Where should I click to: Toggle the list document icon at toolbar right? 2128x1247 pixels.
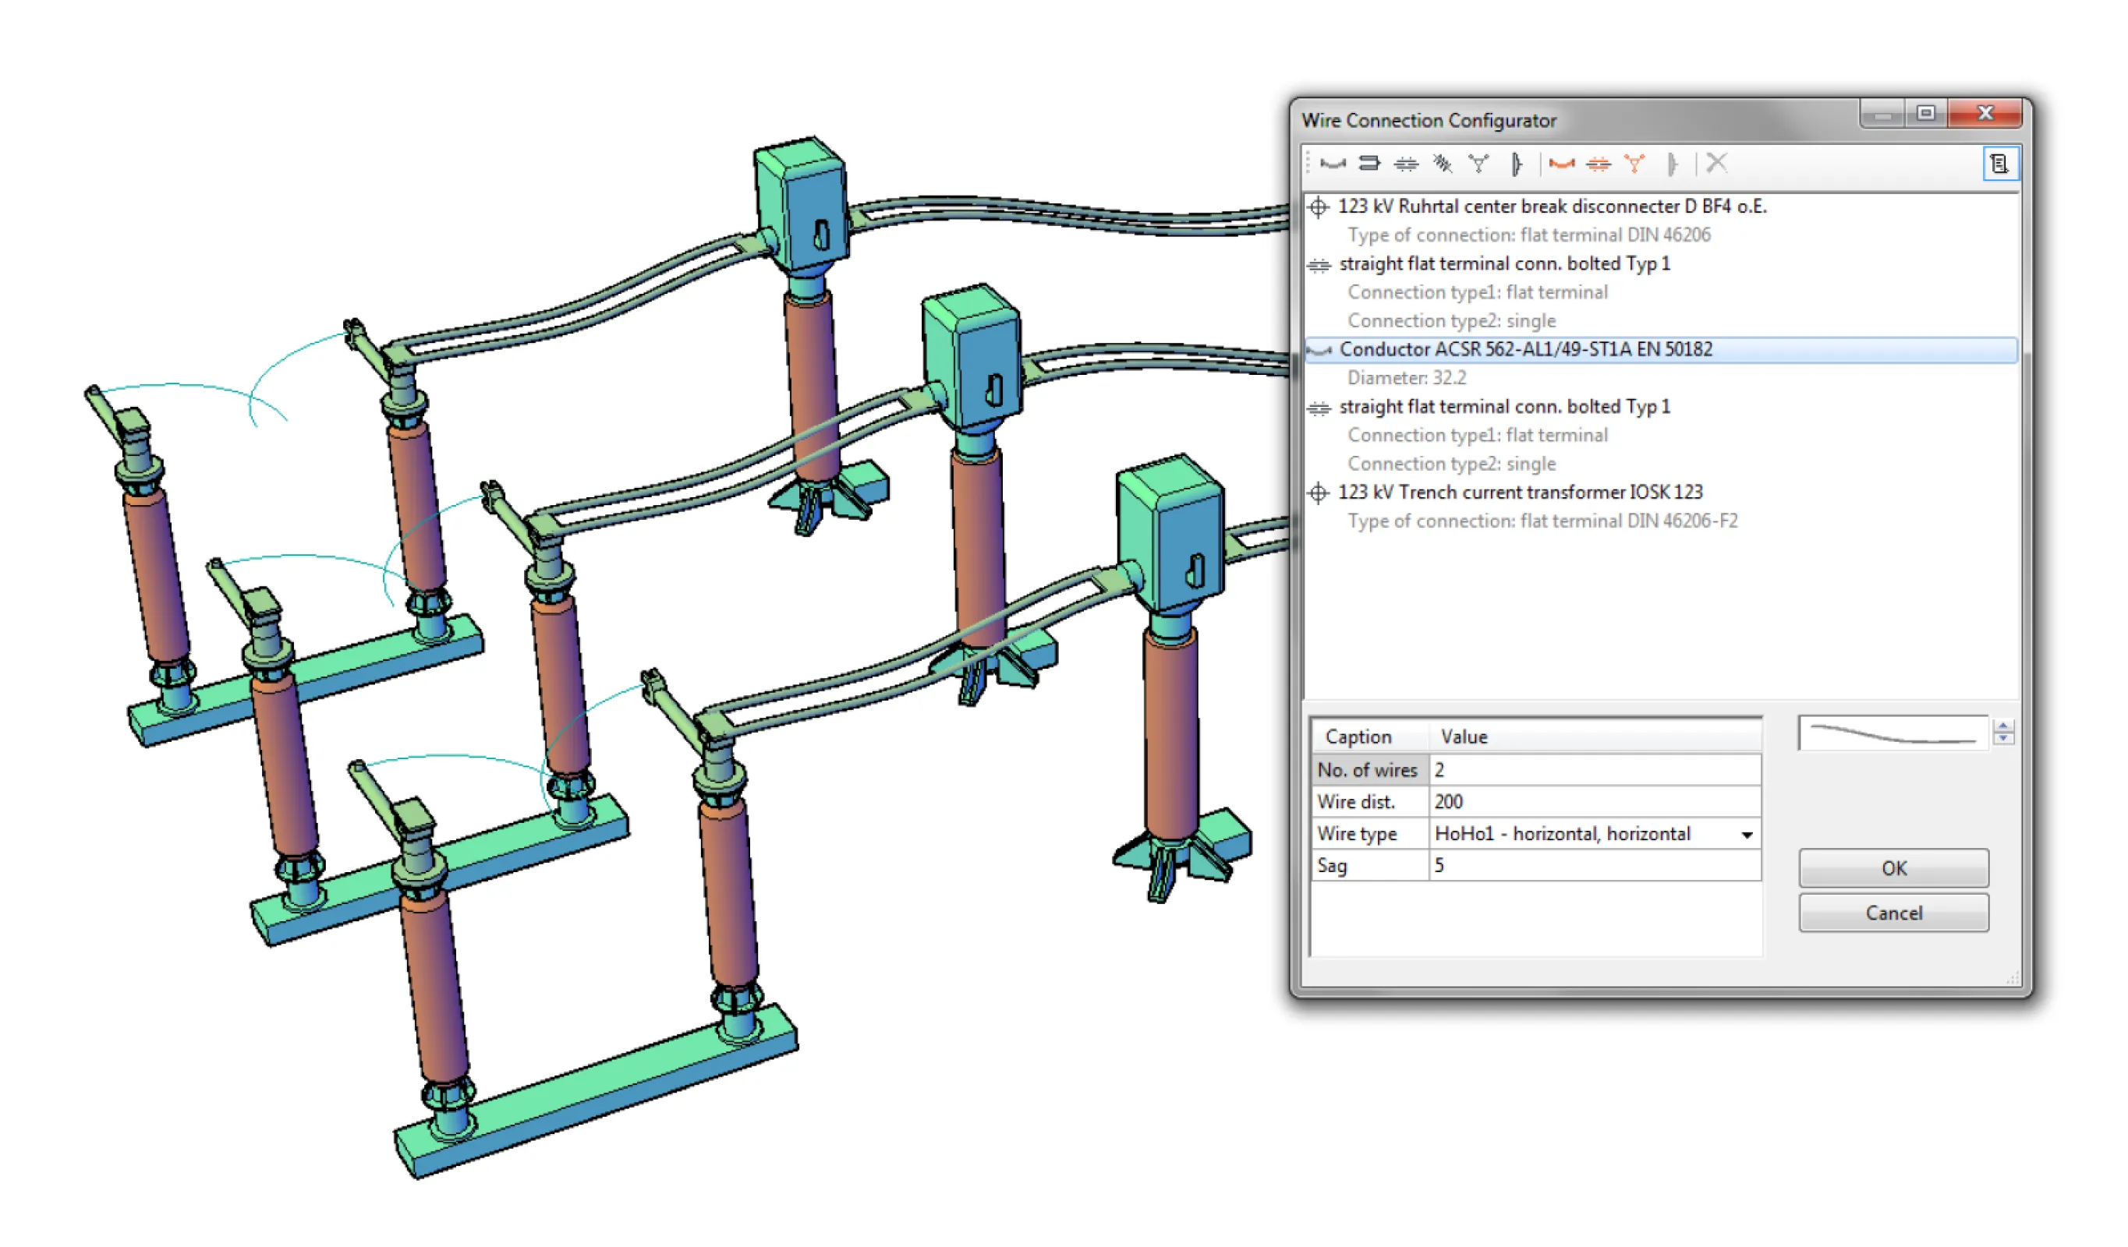coord(1999,164)
